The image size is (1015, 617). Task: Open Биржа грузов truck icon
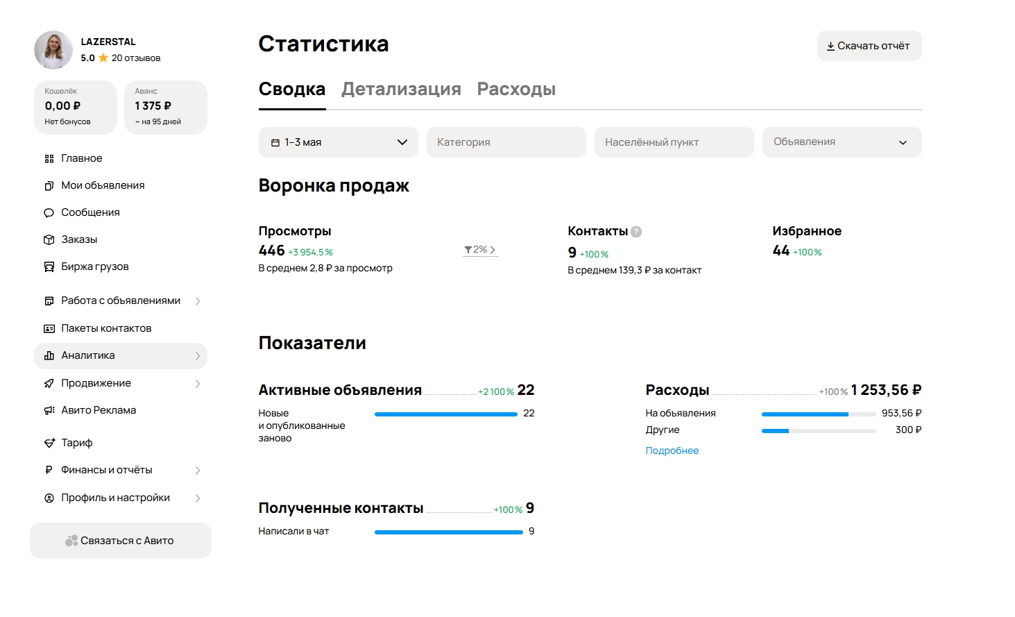(49, 267)
